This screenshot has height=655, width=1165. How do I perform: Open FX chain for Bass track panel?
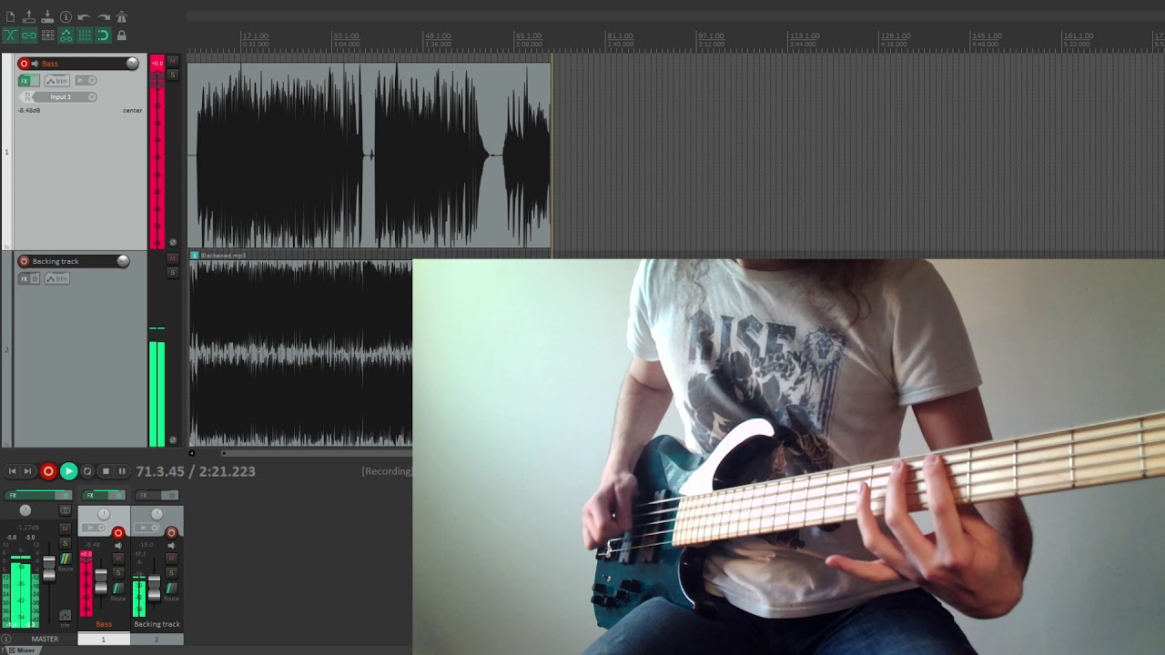coord(25,81)
